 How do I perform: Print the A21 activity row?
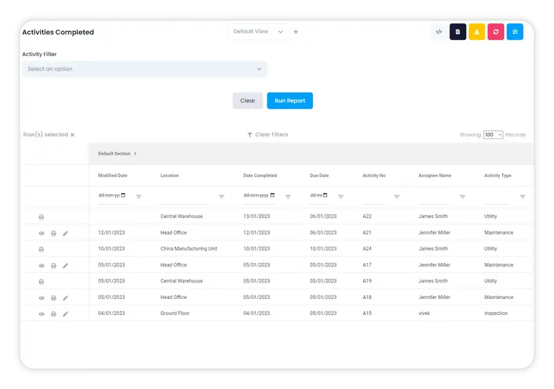tap(53, 233)
